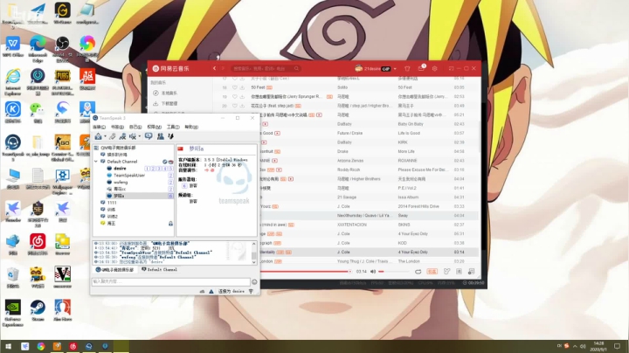The height and width of the screenshot is (353, 629).
Task: Select channel 1111 in TeamSpeak
Action: (112, 203)
